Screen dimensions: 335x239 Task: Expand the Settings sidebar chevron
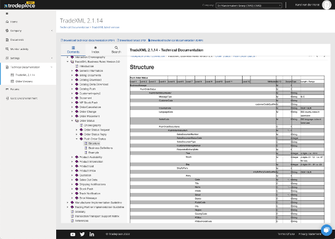[52, 58]
